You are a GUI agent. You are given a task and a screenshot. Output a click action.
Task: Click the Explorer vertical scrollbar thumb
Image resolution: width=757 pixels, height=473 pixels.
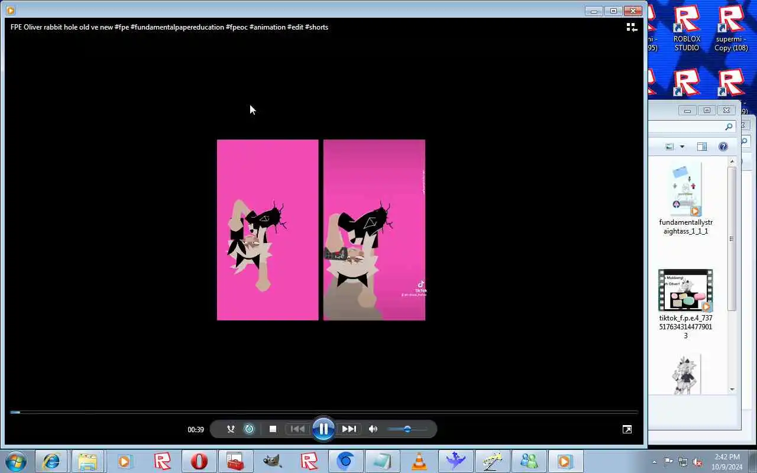click(x=732, y=238)
